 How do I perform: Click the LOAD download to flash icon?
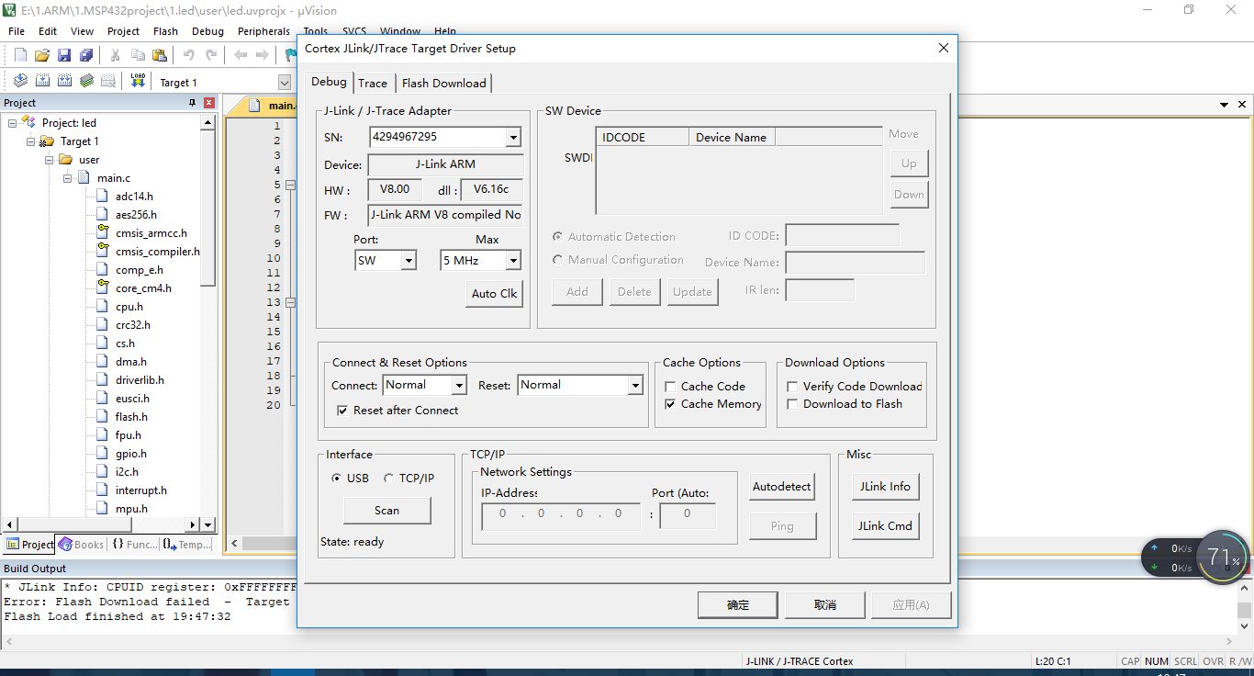point(138,81)
